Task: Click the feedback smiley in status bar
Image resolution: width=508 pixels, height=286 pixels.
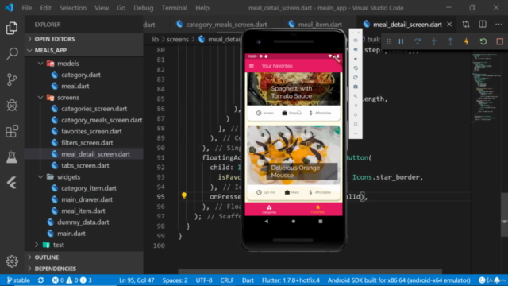Action: [482, 280]
